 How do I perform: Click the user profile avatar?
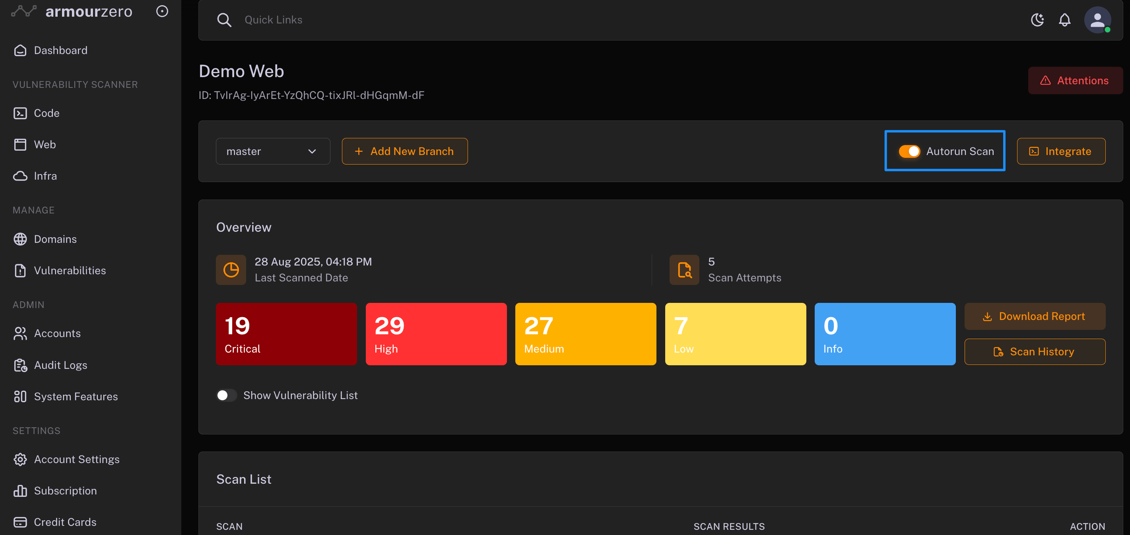[1097, 20]
